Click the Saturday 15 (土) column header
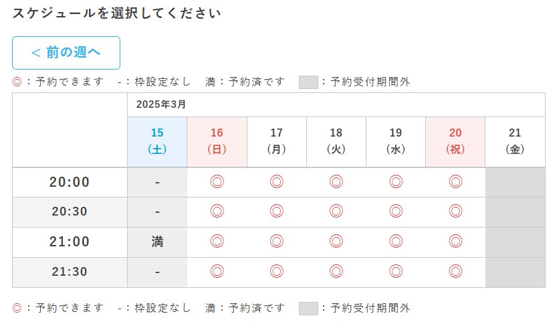This screenshot has height=328, width=559. tap(157, 141)
